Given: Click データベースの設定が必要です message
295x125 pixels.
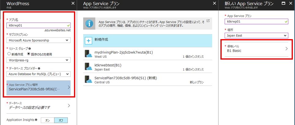Looking at the screenshot, I should pyautogui.click(x=30, y=108).
